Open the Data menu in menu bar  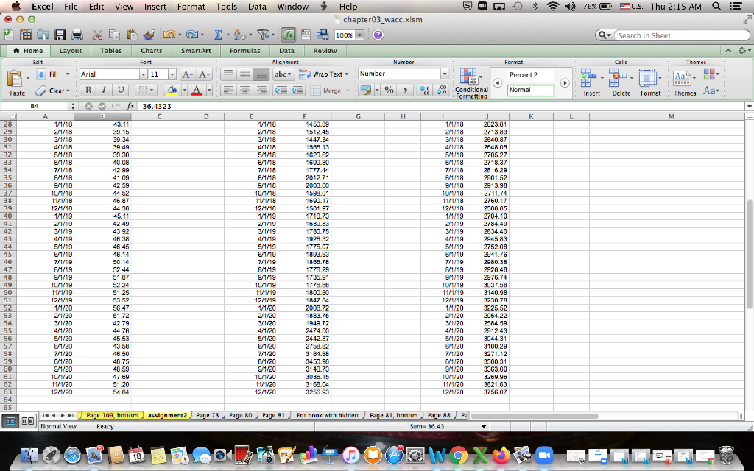coord(257,6)
